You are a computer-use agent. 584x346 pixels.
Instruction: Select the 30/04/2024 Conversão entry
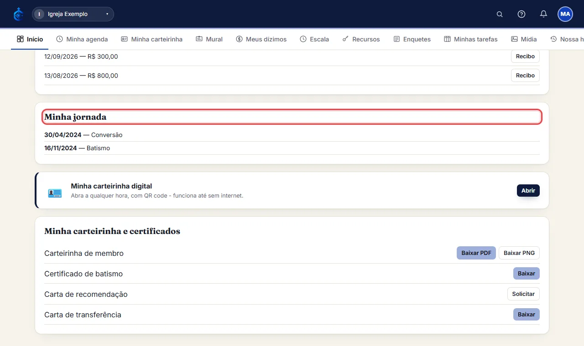(x=292, y=135)
